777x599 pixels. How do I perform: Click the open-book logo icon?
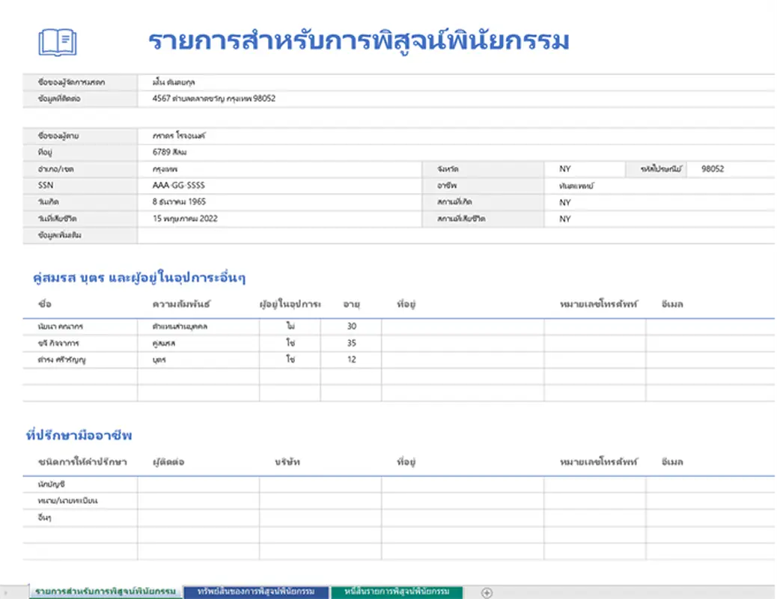[59, 42]
